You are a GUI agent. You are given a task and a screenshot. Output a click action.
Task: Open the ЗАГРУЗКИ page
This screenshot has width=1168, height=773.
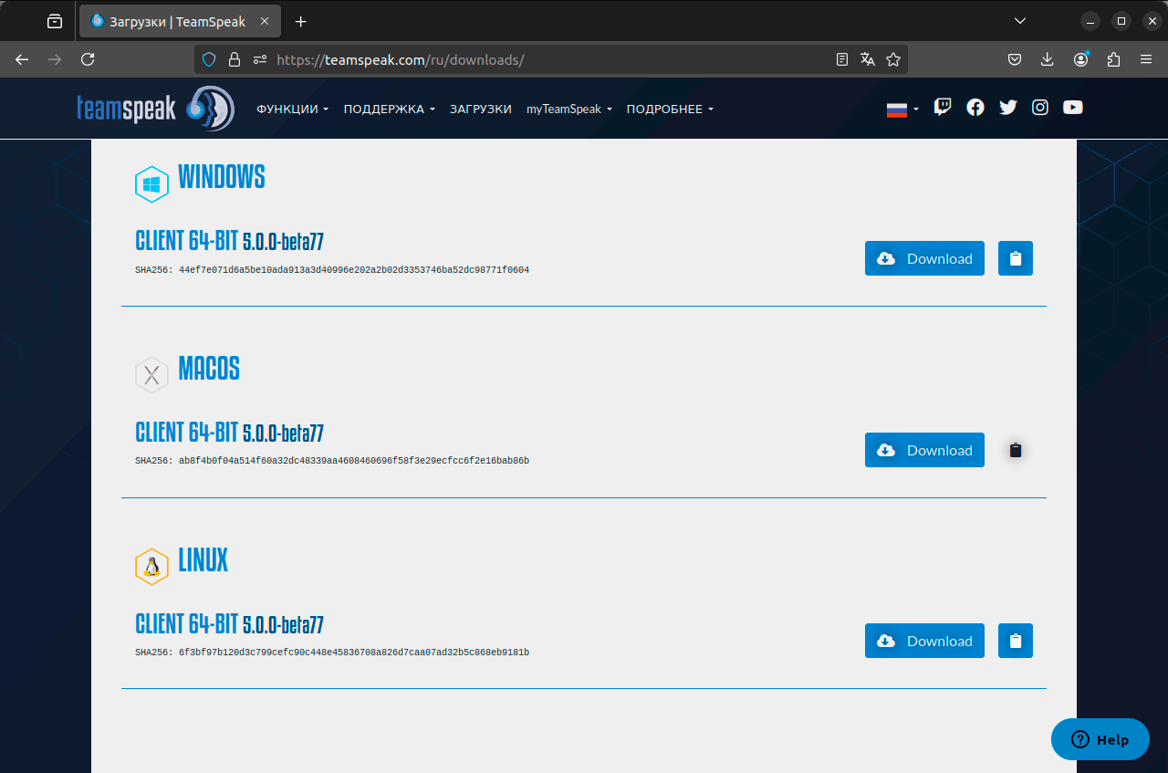tap(481, 110)
